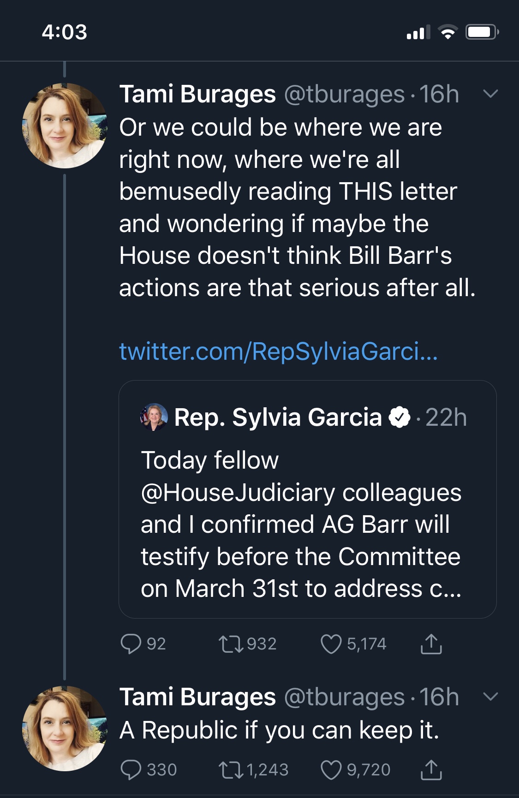The height and width of the screenshot is (798, 519).
Task: Retweet the tweet with 932 retweets
Action: click(231, 644)
